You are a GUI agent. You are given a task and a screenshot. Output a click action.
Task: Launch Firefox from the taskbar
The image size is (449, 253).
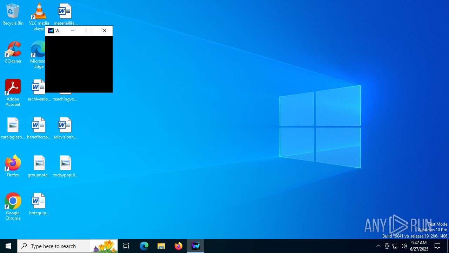click(179, 246)
